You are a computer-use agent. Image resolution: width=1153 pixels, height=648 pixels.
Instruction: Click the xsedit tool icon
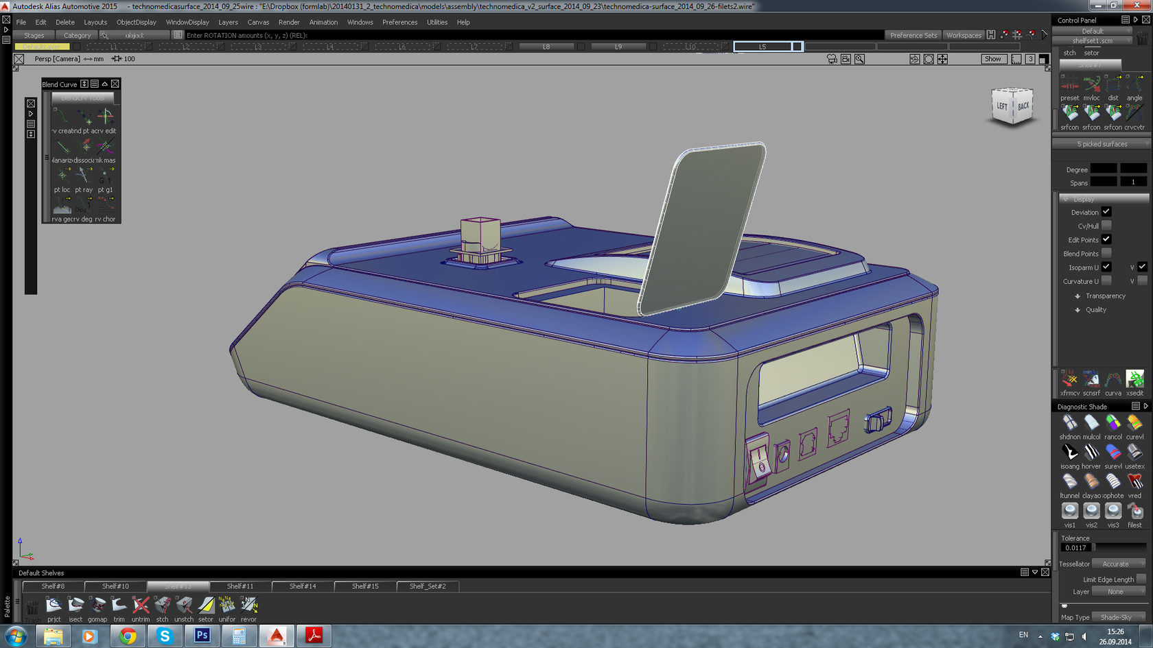1135,379
